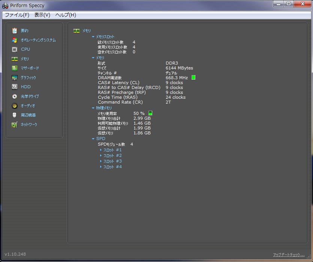Collapse the メモリスロット section
The width and height of the screenshot is (313, 262).
pyautogui.click(x=93, y=37)
